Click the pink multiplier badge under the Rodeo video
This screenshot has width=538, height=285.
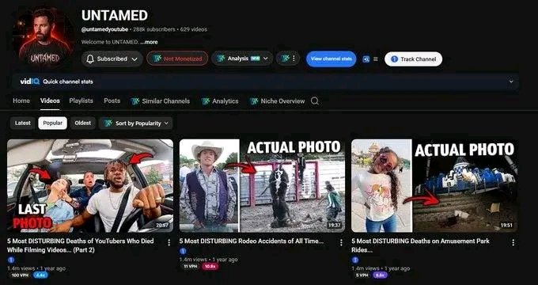210,267
